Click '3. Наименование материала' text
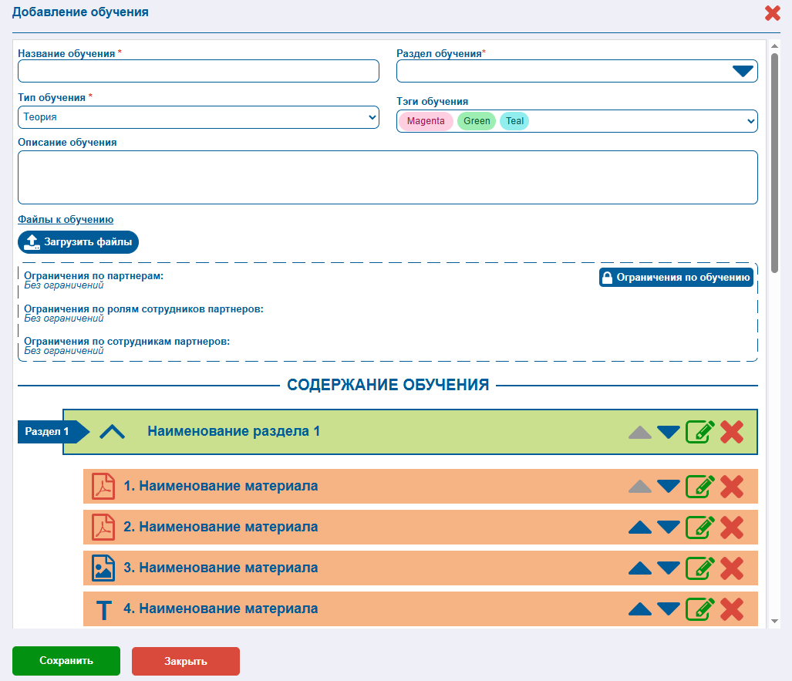This screenshot has width=792, height=681. pyautogui.click(x=221, y=568)
